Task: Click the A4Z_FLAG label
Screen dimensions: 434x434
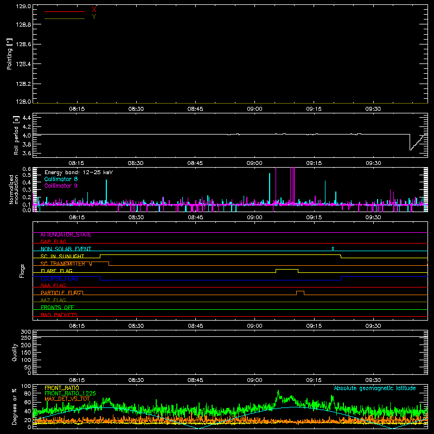Action: click(x=53, y=301)
